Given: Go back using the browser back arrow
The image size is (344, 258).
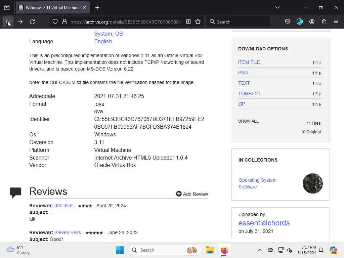Looking at the screenshot, I should (x=8, y=22).
